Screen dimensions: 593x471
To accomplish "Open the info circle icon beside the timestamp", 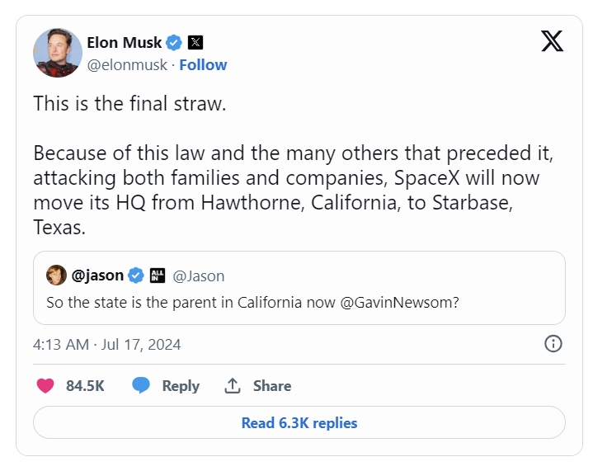I will click(x=553, y=344).
